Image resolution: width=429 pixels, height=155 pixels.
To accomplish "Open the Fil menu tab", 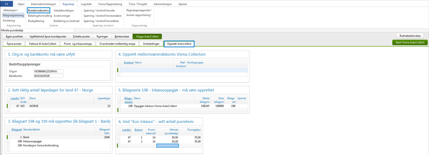I will (x=7, y=4).
